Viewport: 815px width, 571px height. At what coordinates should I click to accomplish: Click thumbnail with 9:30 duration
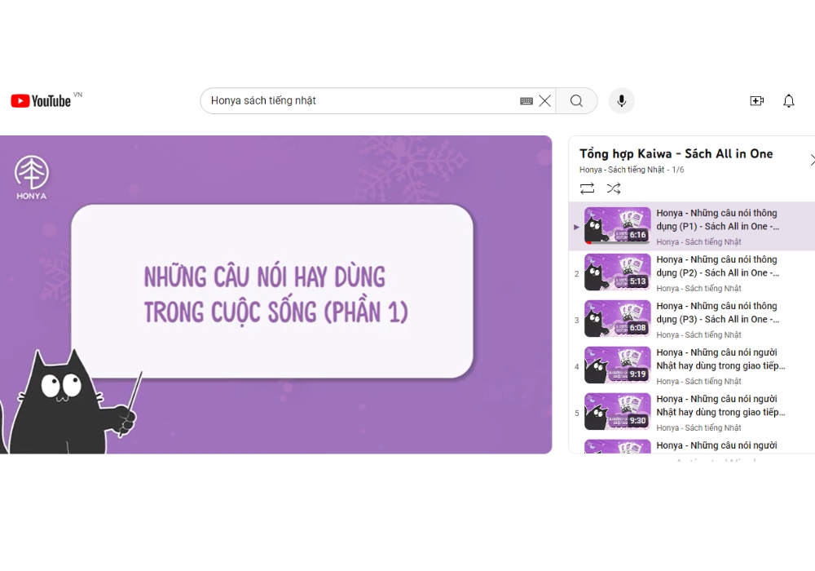[x=618, y=411]
